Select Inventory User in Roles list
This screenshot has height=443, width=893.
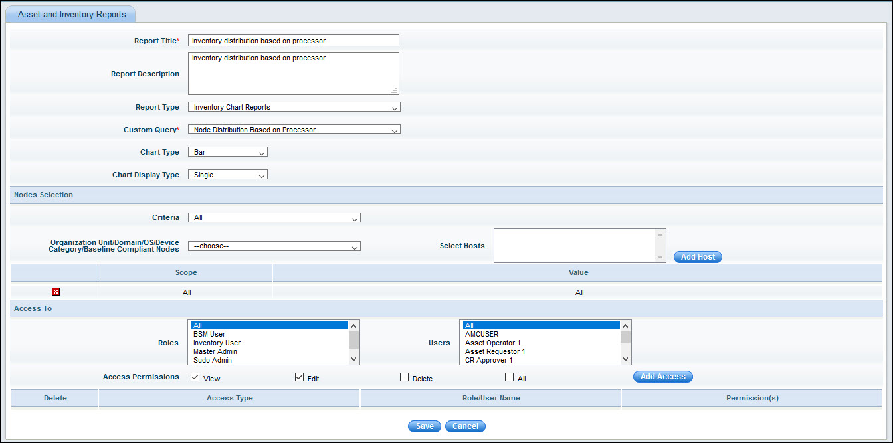coord(217,343)
